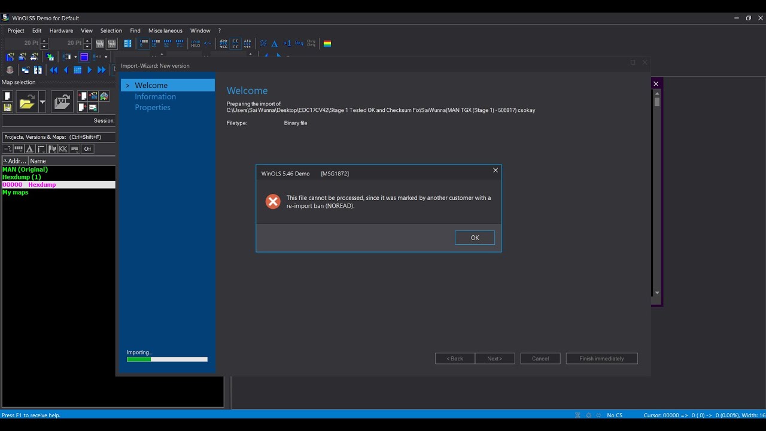
Task: Click the Next button in the wizard
Action: point(495,359)
